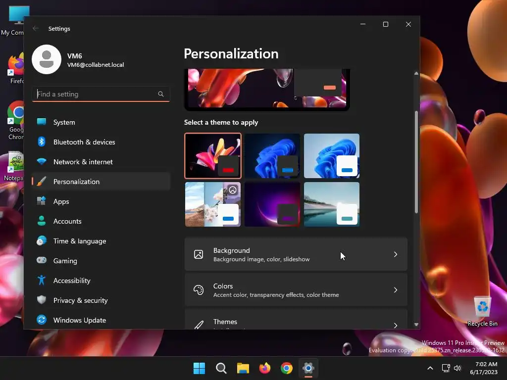Click the Accessibility figure icon
The image size is (507, 380).
(42, 280)
